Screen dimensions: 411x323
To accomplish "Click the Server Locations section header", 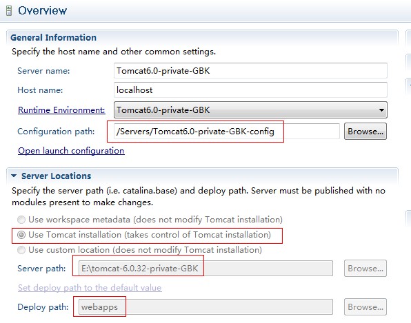I will tap(56, 176).
